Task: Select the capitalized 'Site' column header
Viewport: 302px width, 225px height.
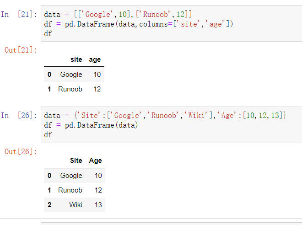Action: click(x=76, y=161)
